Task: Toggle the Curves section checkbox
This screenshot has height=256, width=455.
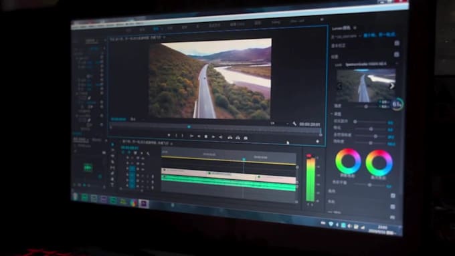Action: click(393, 196)
